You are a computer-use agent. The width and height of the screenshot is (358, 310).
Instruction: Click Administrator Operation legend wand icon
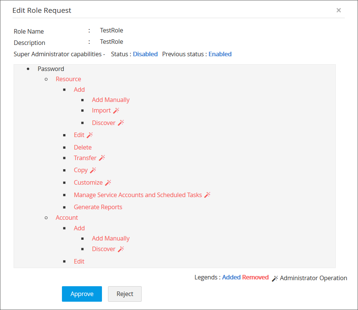pyautogui.click(x=275, y=278)
